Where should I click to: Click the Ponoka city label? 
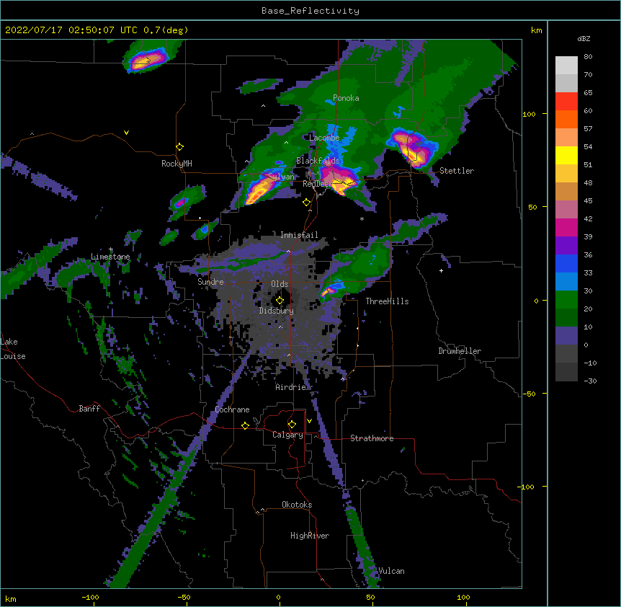coord(346,98)
